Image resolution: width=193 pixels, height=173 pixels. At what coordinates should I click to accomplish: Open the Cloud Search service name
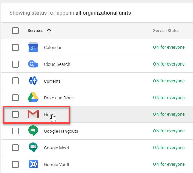pyautogui.click(x=57, y=64)
